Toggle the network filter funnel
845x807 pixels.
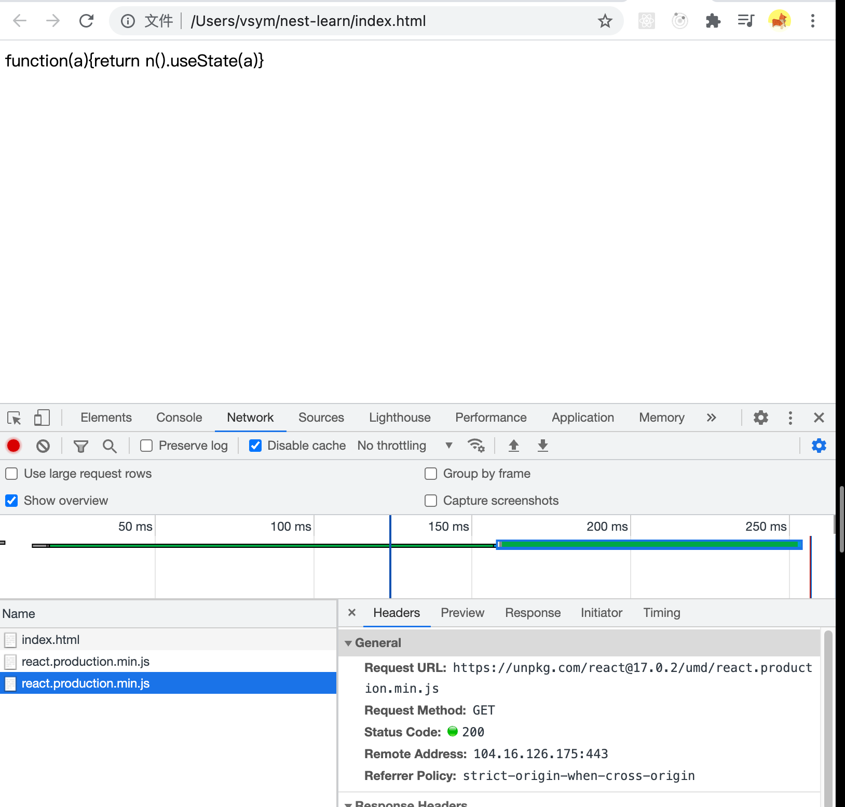81,446
